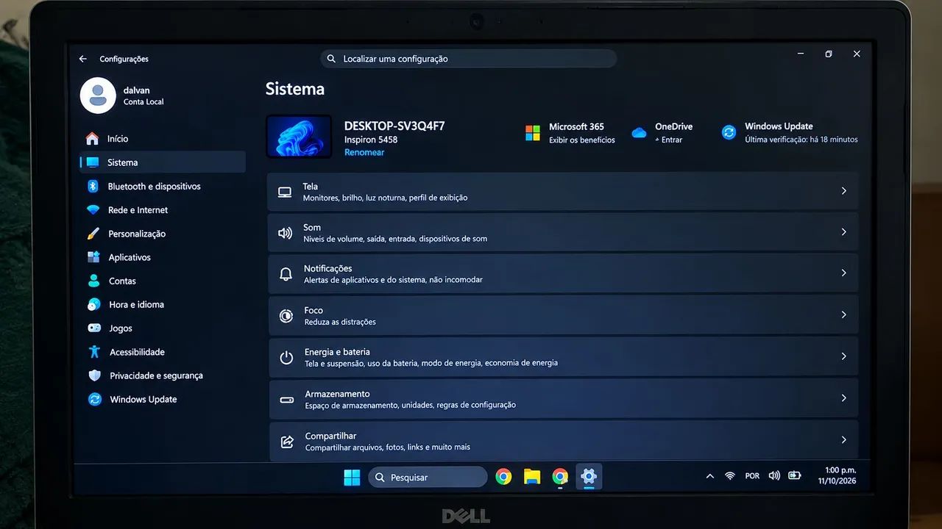Image resolution: width=942 pixels, height=529 pixels.
Task: Open Microsoft 365 Exibir os benefícios
Action: point(570,133)
